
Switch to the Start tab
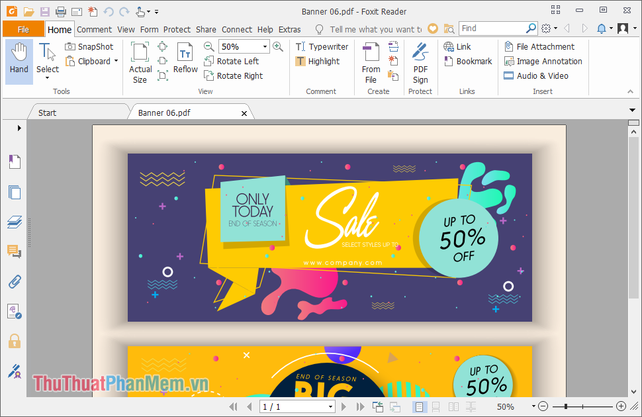[48, 113]
